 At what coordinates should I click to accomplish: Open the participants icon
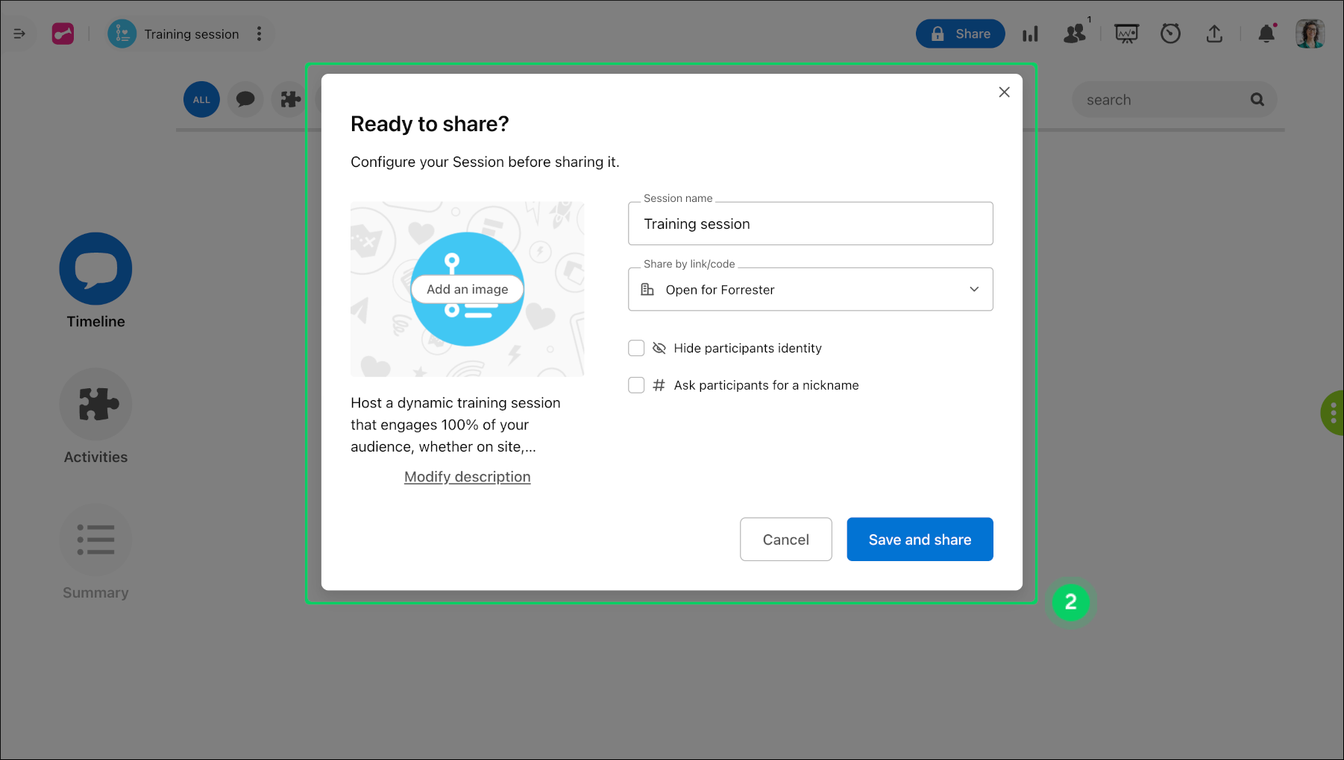[1075, 34]
